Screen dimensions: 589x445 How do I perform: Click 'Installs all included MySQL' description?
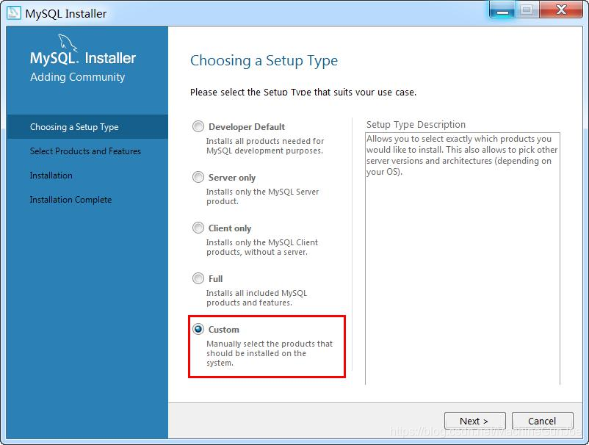click(256, 293)
